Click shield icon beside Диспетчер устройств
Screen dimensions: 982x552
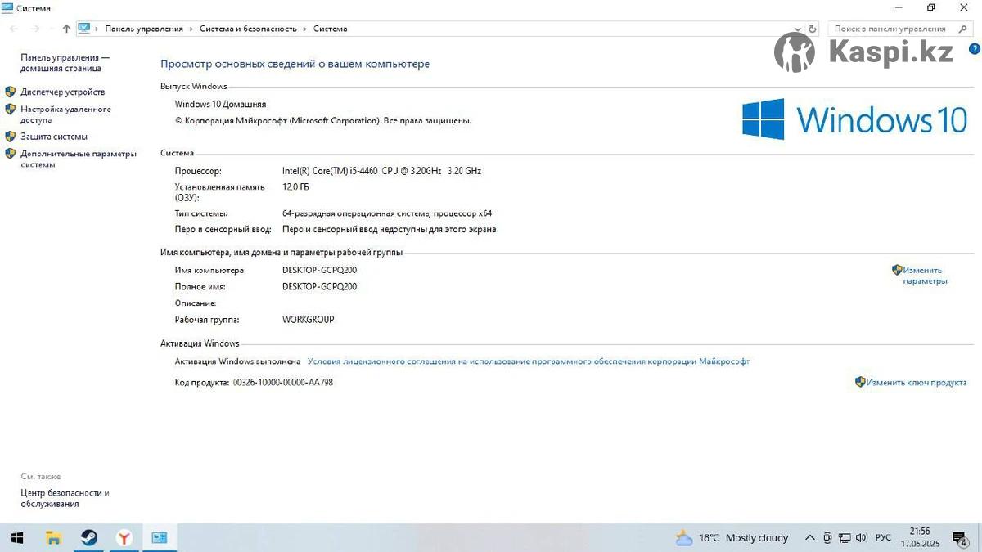click(x=11, y=92)
